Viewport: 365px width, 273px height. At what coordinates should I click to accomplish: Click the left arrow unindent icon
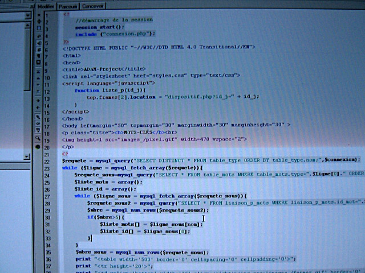coord(38,107)
